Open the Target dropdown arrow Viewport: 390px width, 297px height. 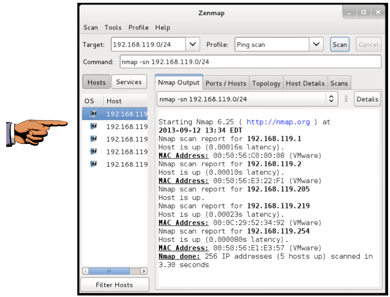[x=193, y=44]
